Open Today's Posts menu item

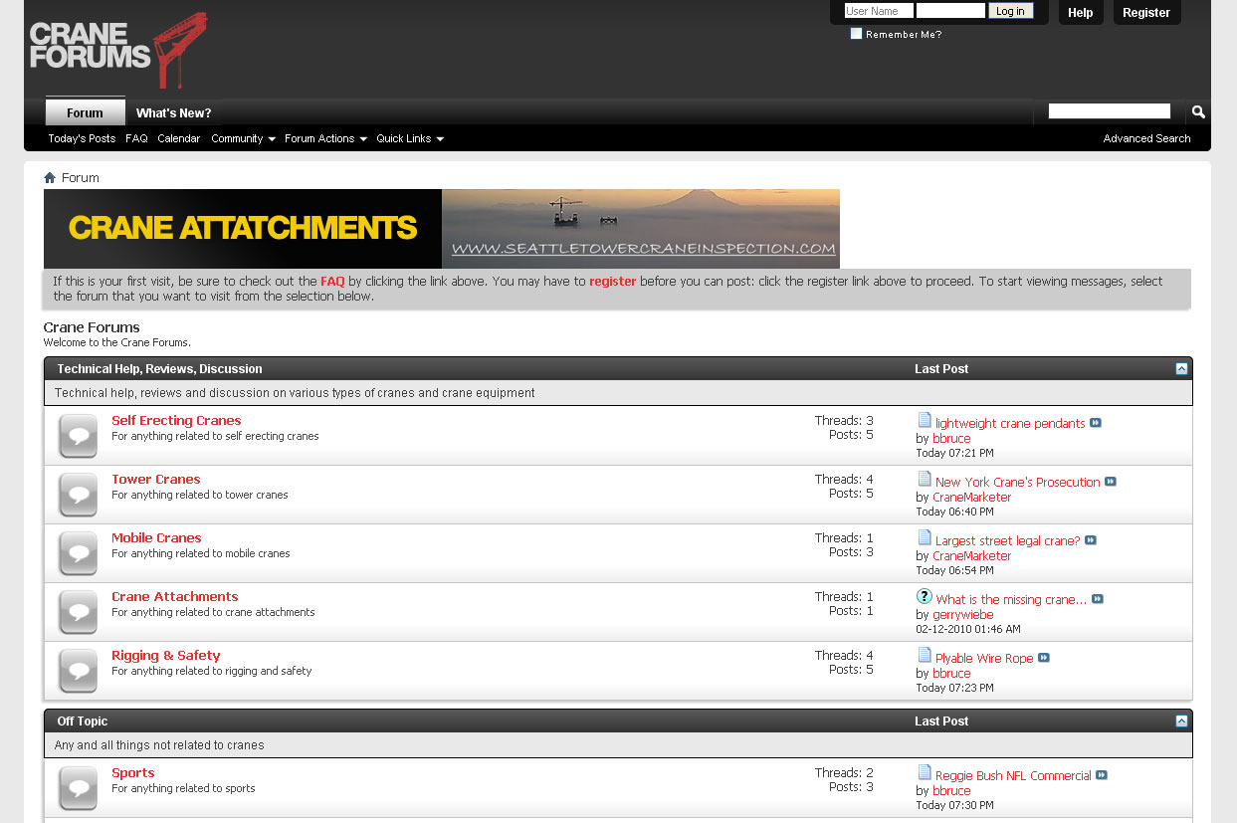82,138
